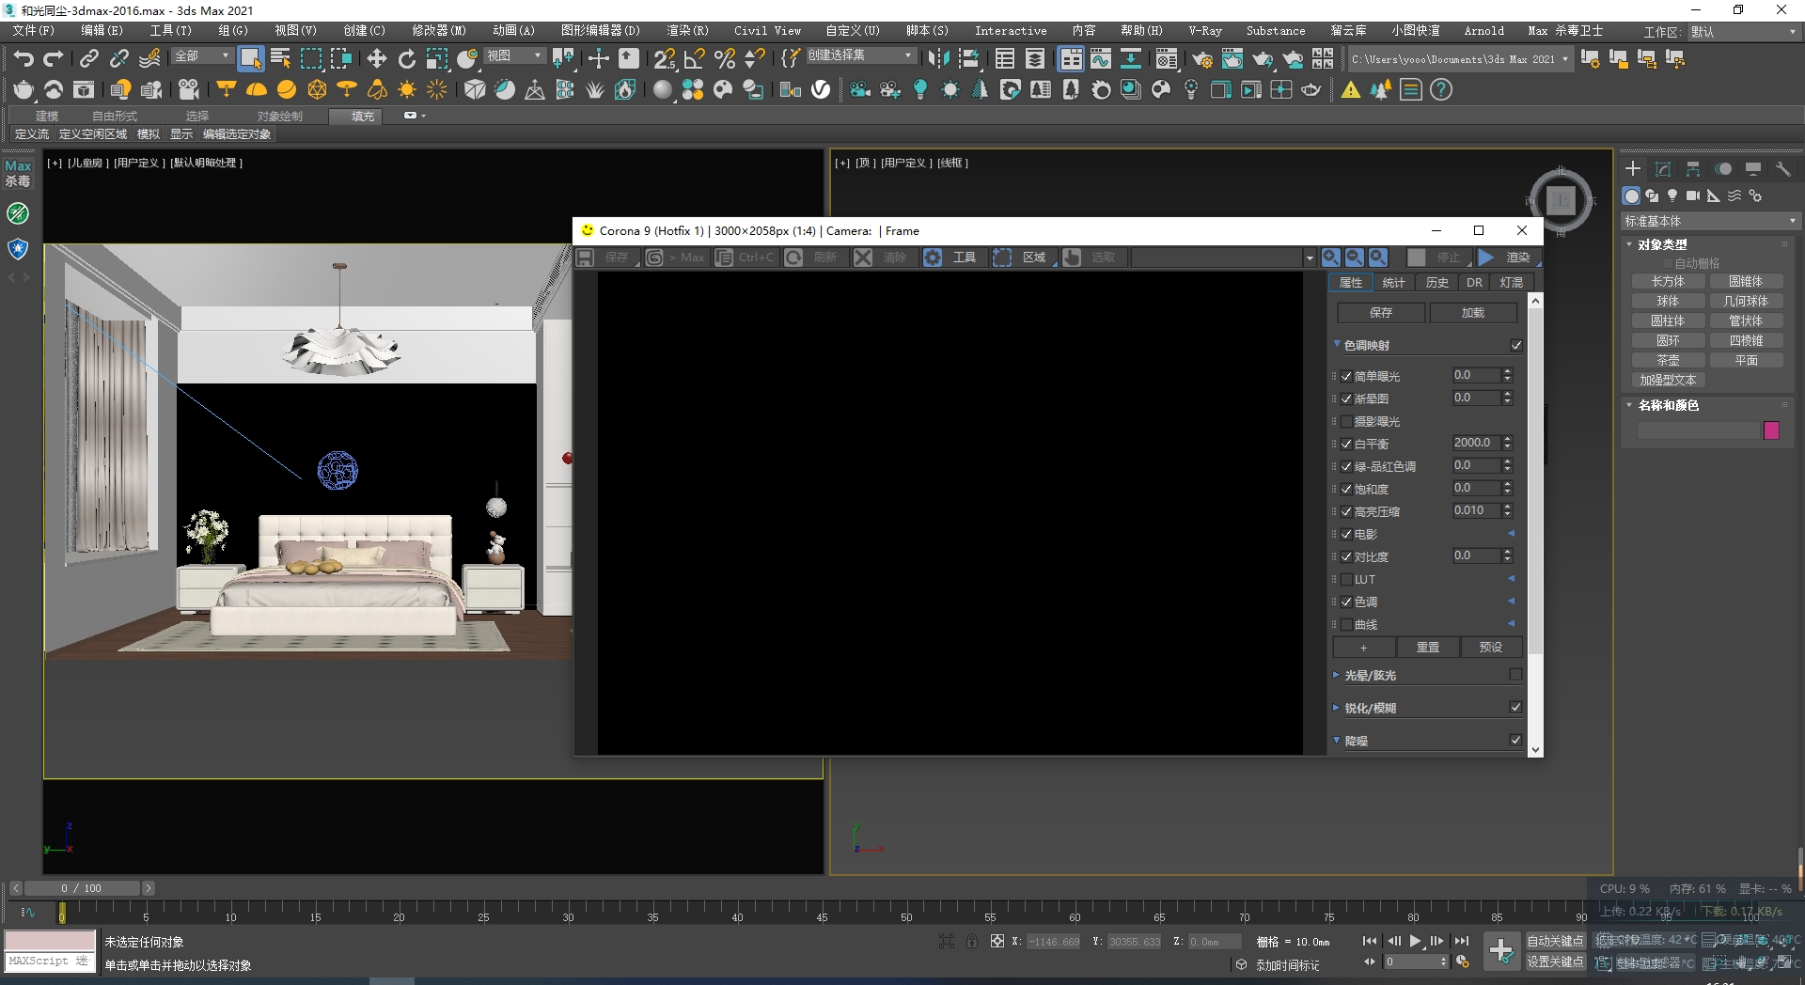The image size is (1805, 985).
Task: Activate the Select Object tool
Action: click(x=250, y=59)
